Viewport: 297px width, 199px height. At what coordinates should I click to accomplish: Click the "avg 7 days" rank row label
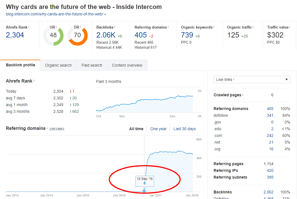tap(15, 98)
